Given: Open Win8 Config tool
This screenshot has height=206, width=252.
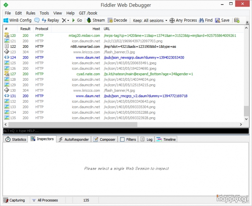Looking at the screenshot, I should [x=17, y=20].
